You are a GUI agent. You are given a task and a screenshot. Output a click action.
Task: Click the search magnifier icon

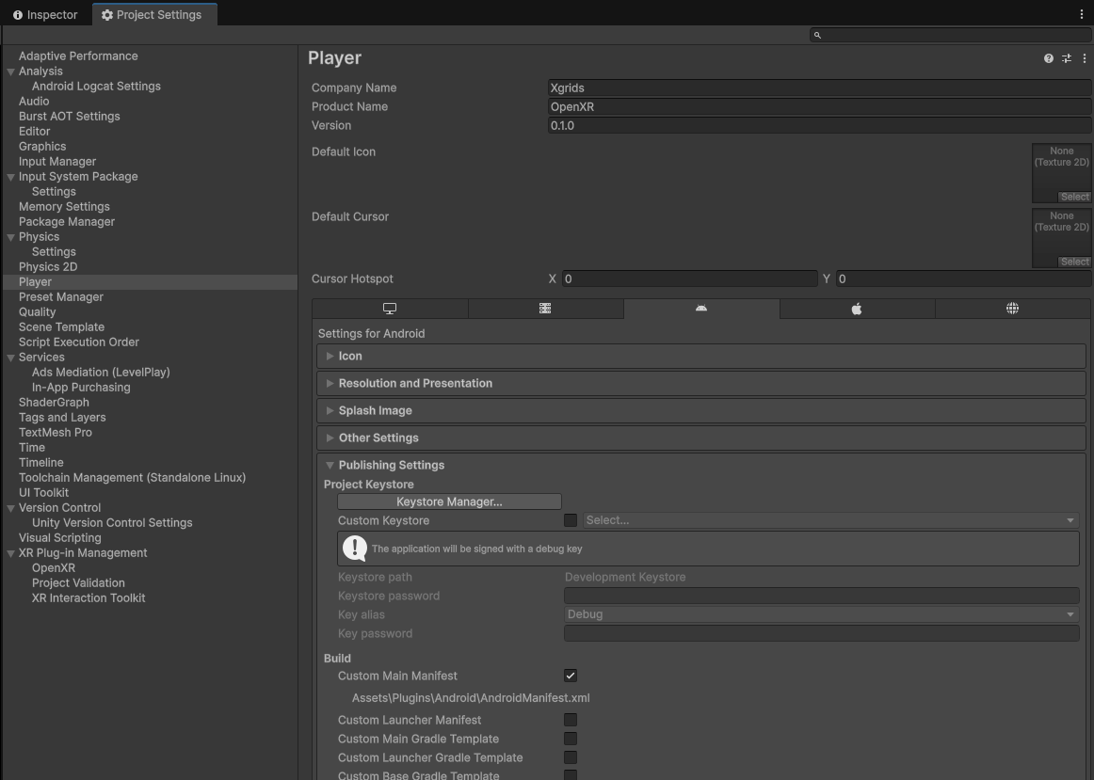[817, 35]
